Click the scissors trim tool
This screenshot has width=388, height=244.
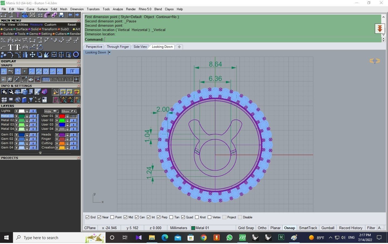point(69,55)
